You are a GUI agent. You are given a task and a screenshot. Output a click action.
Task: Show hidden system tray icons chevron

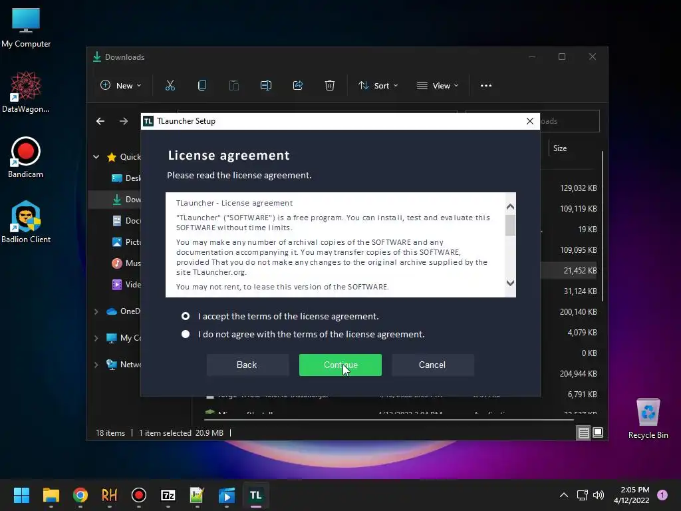pos(564,495)
